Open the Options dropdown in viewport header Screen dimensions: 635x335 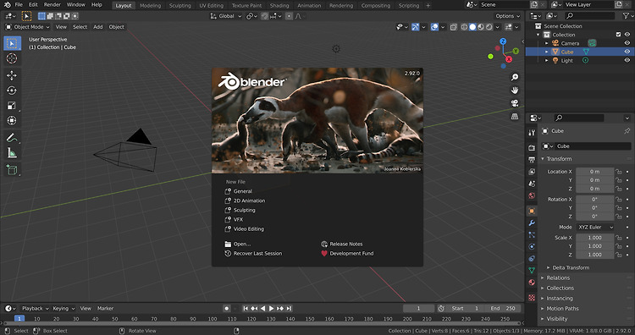coord(508,16)
